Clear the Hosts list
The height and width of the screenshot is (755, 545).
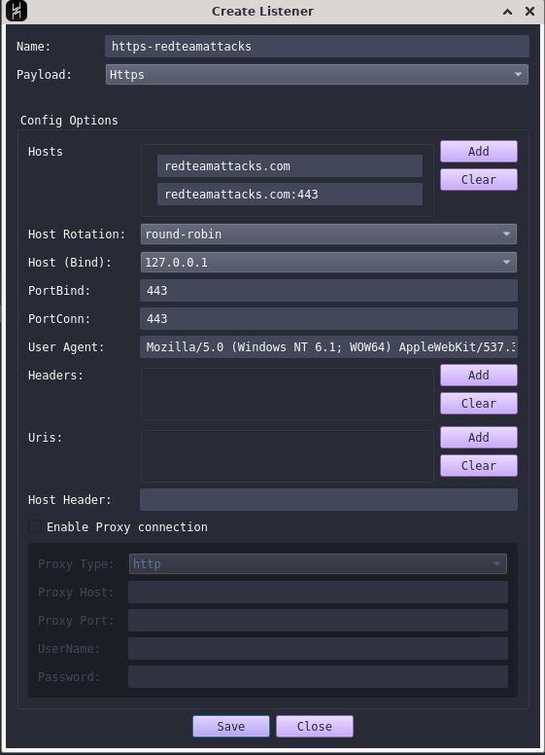[x=479, y=180]
